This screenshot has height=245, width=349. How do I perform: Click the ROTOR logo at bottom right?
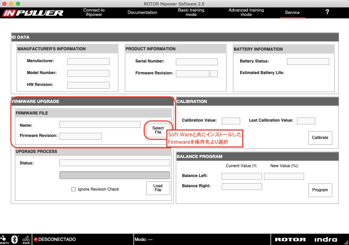[x=290, y=240]
